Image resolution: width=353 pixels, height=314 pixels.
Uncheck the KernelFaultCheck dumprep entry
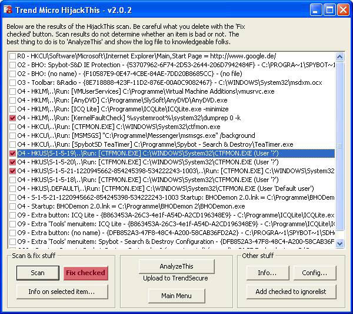click(x=12, y=118)
